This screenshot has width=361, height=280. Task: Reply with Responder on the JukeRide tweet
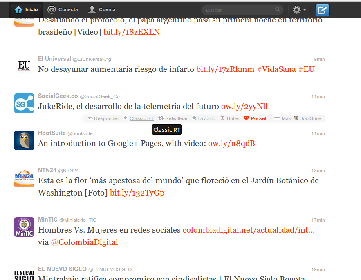click(103, 118)
